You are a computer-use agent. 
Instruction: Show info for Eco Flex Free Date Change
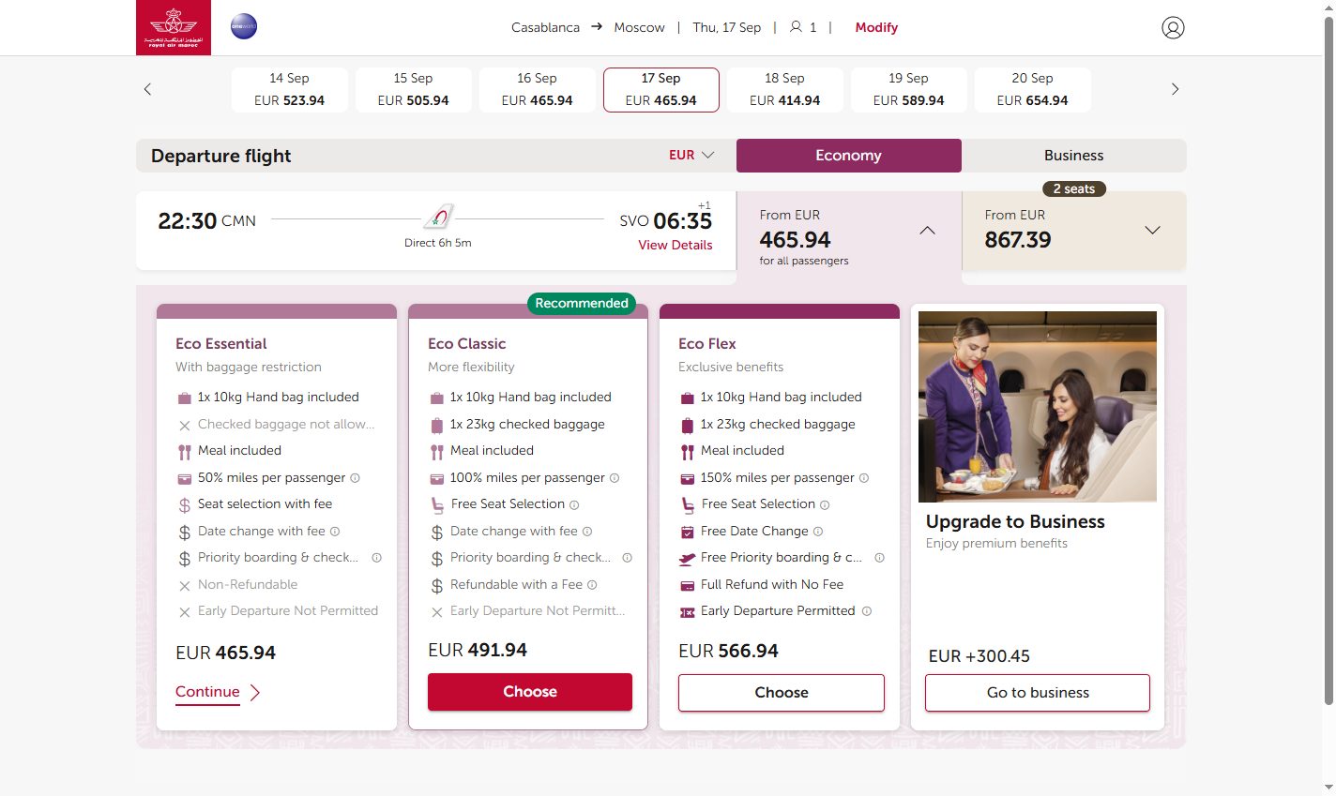coord(818,532)
